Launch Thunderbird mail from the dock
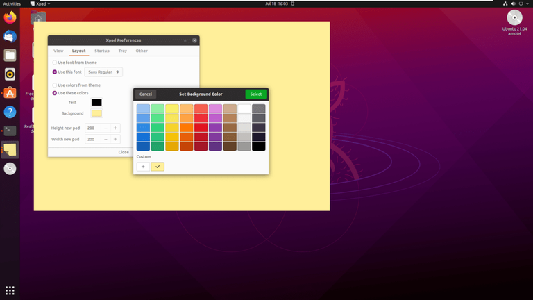Image resolution: width=533 pixels, height=300 pixels. click(10, 36)
